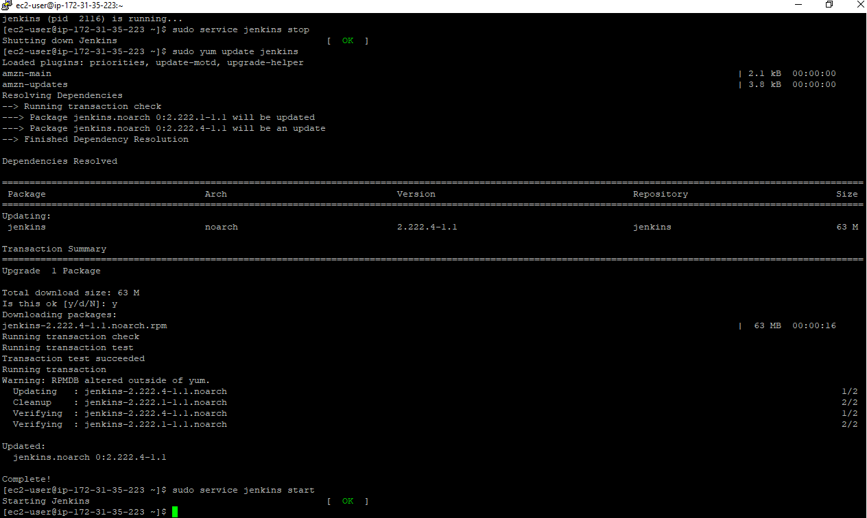The width and height of the screenshot is (867, 518).
Task: Click the 'sudo yum update jenkins' command text
Action: 235,52
